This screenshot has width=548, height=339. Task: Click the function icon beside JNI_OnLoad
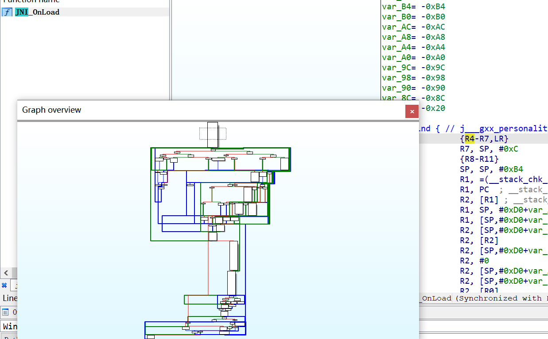pyautogui.click(x=7, y=12)
